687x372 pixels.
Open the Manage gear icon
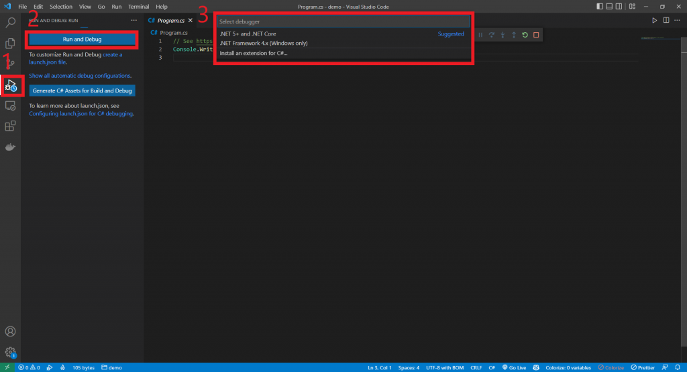pos(10,353)
